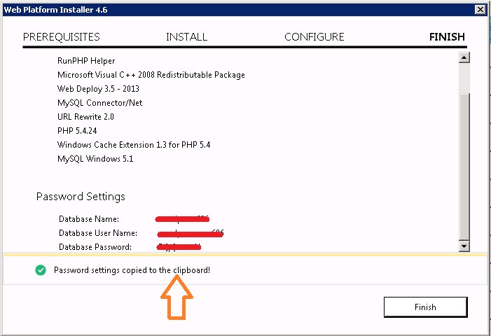Screen dimensions: 491x336
Task: Click the vertical scrollbar thumb
Action: pyautogui.click(x=464, y=167)
